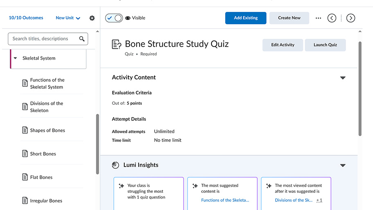Click document icon for Irregular Bones
Screen dimensions: 373x210
pyautogui.click(x=25, y=201)
